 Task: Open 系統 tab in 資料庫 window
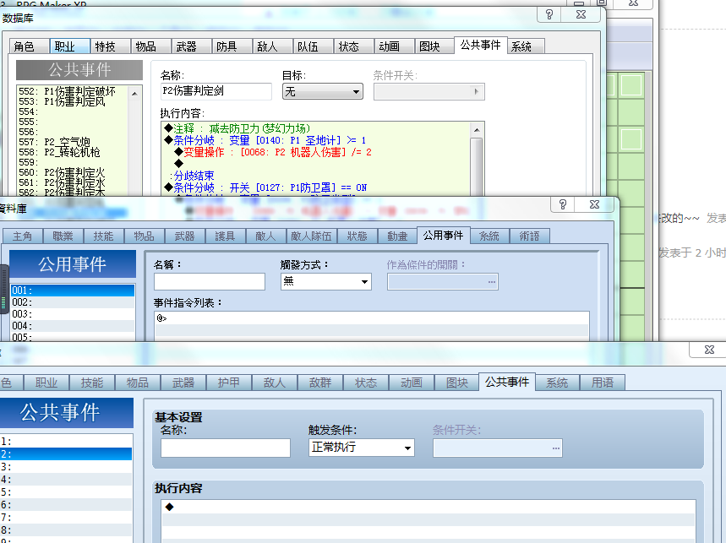tap(489, 236)
